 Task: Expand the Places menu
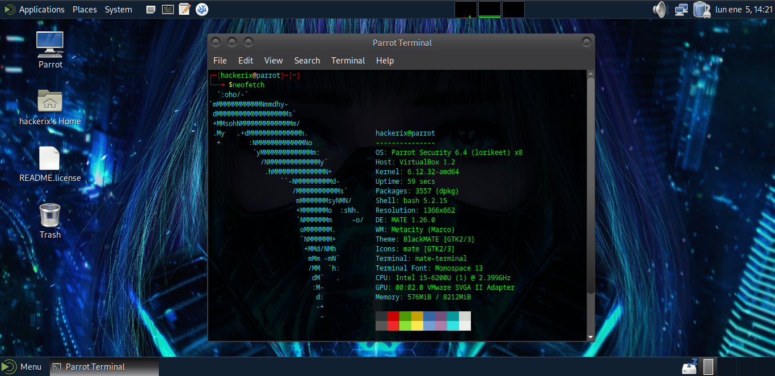click(x=85, y=10)
